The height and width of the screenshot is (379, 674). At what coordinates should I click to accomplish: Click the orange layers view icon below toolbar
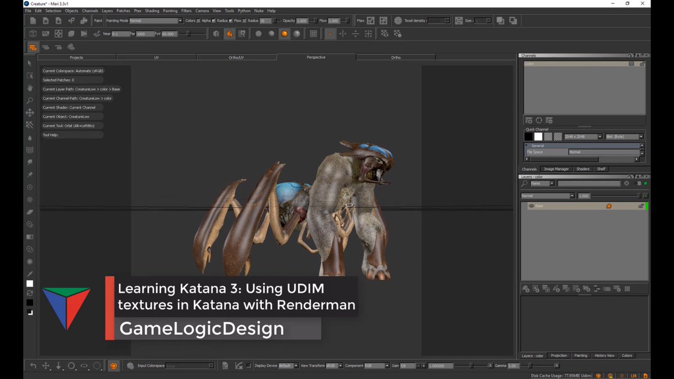(33, 47)
